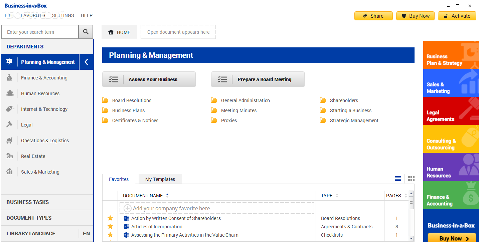
Task: Click in the search term input field
Action: point(40,32)
